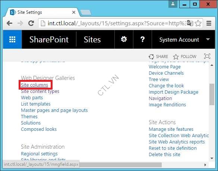Open Reset to site definition link
This screenshot has height=171, width=218.
(173, 148)
